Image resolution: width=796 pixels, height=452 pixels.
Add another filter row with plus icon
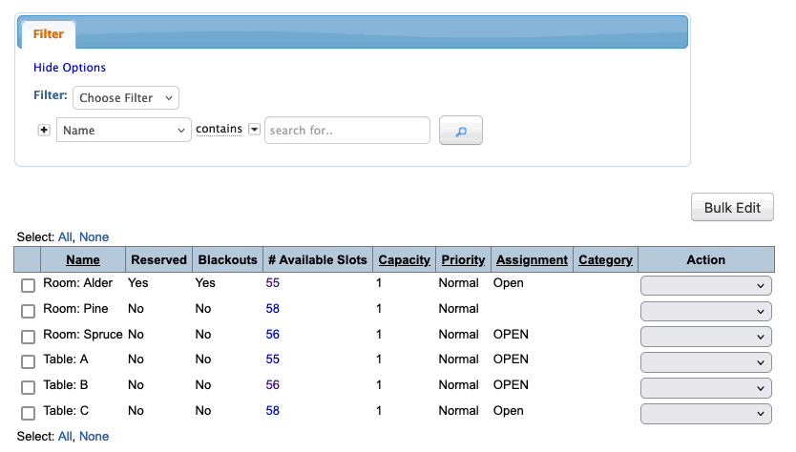coord(44,130)
